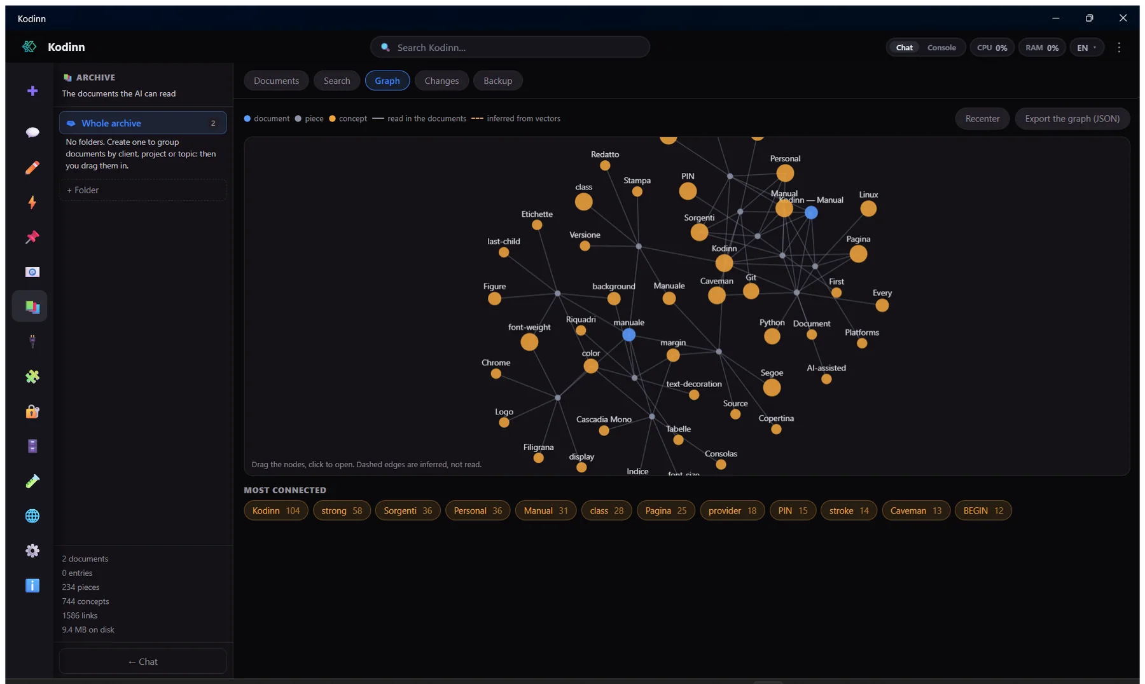The height and width of the screenshot is (684, 1145).
Task: Click the Python concept node
Action: [x=772, y=336]
